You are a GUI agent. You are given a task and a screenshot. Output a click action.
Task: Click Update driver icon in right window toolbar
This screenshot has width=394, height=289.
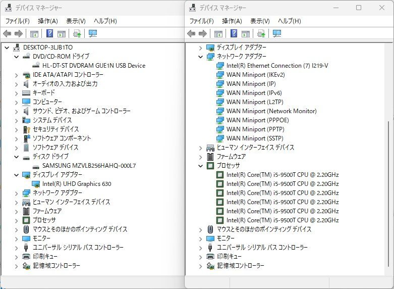point(261,33)
